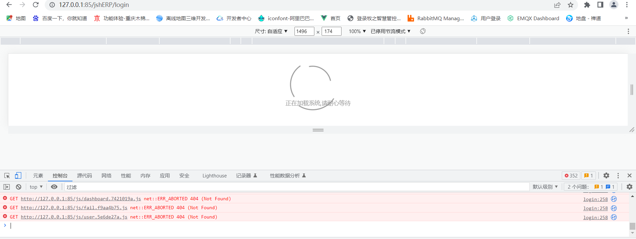Switch to the 控制台 tab
The image size is (636, 239).
click(60, 175)
